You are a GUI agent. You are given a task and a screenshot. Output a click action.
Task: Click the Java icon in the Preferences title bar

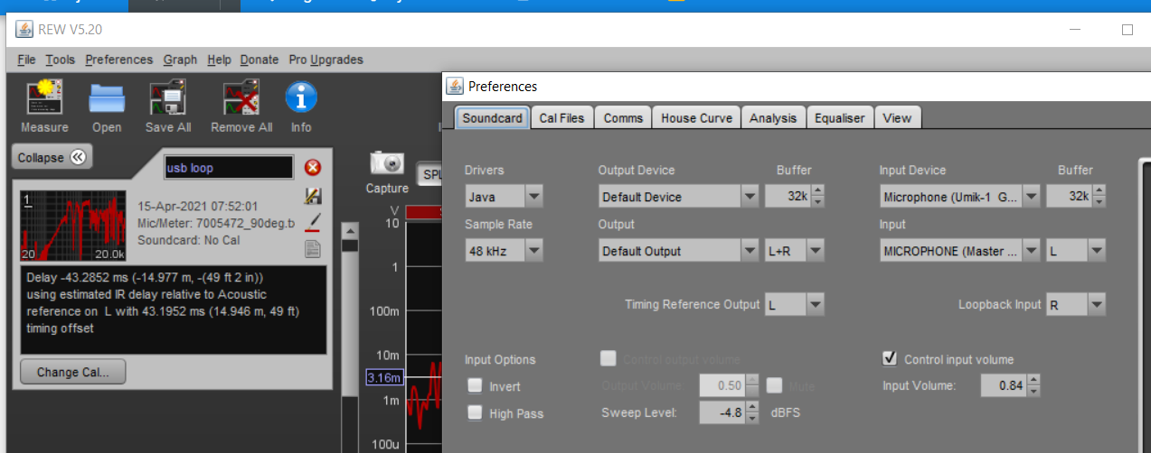click(456, 86)
